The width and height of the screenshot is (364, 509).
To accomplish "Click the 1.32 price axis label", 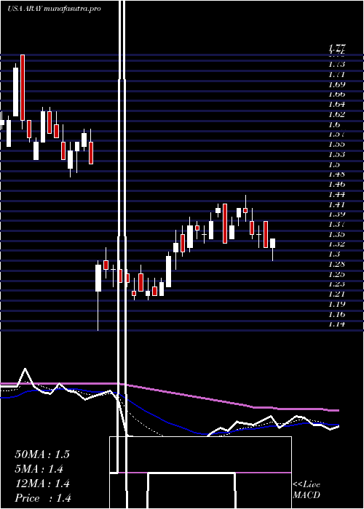I will tap(336, 244).
